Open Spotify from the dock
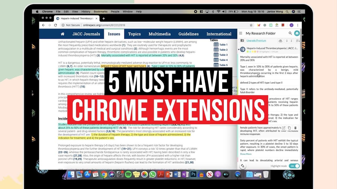 click(x=128, y=174)
